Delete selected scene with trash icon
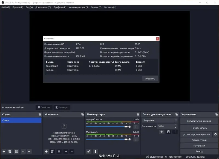This screenshot has width=219, height=159. (x=10, y=151)
